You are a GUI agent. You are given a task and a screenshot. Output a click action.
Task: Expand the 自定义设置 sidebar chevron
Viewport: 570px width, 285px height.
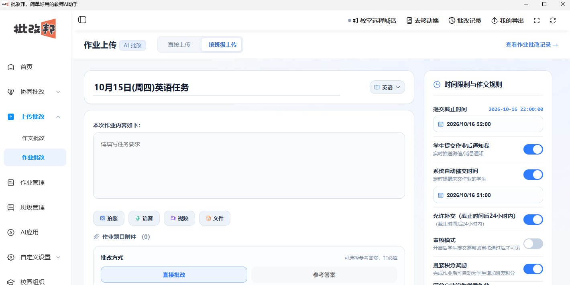[x=58, y=257]
